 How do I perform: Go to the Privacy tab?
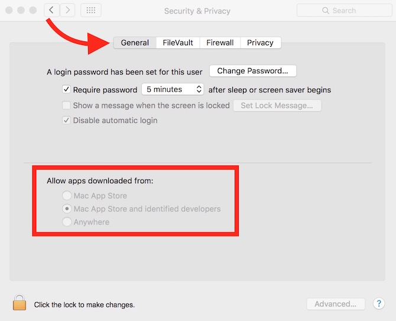(260, 43)
